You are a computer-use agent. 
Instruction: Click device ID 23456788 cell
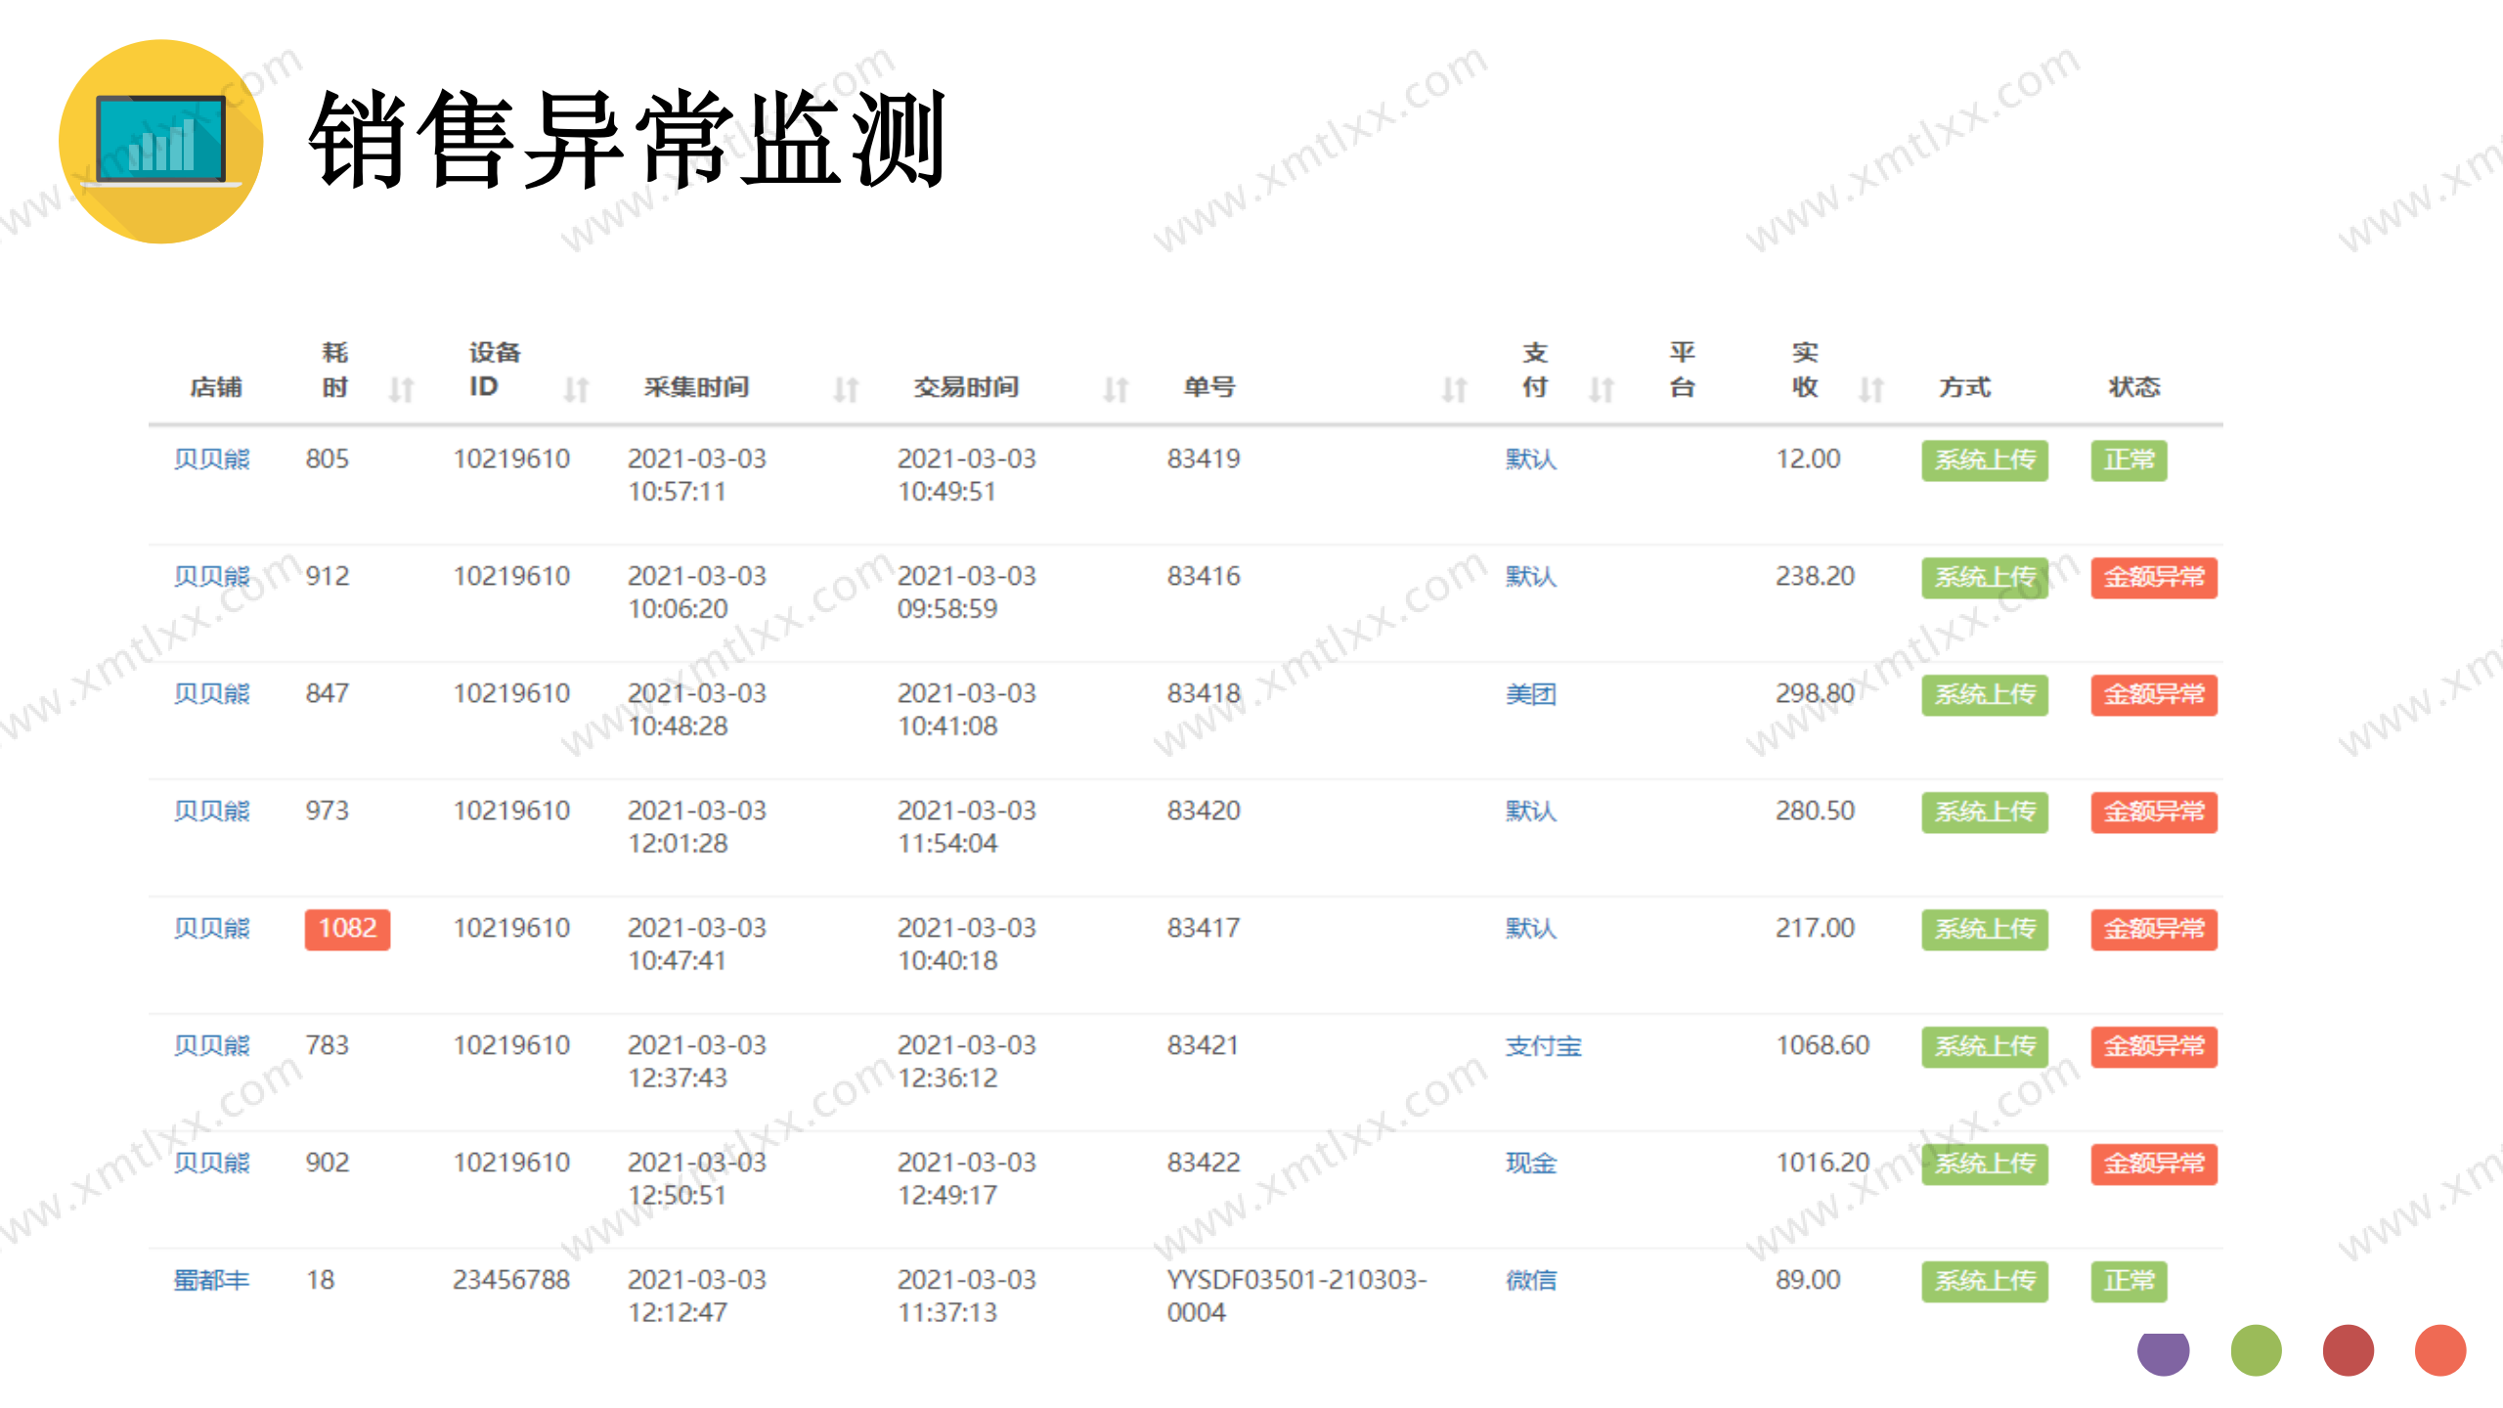coord(511,1280)
